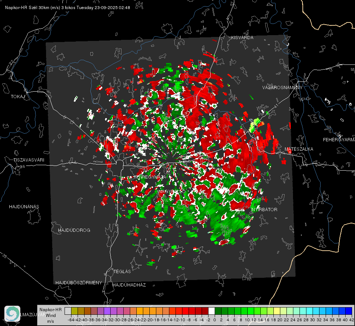The height and width of the screenshot is (326, 355).
Task: Select the TÉGLÁS town label
Action: coord(122,272)
